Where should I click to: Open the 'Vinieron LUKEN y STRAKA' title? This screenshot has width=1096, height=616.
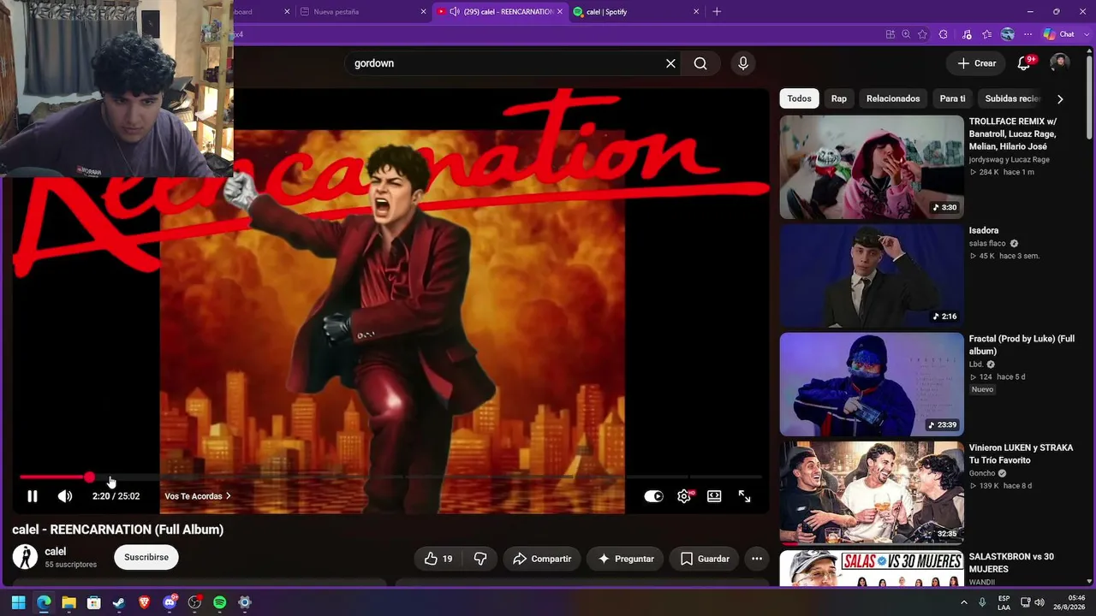(x=1021, y=454)
